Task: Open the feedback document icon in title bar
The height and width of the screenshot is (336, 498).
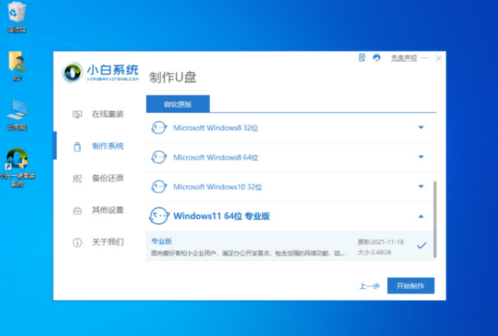Action: click(362, 58)
